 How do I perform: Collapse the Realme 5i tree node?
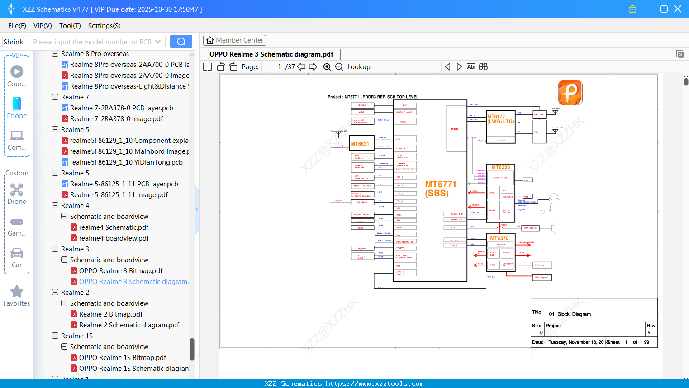point(55,130)
